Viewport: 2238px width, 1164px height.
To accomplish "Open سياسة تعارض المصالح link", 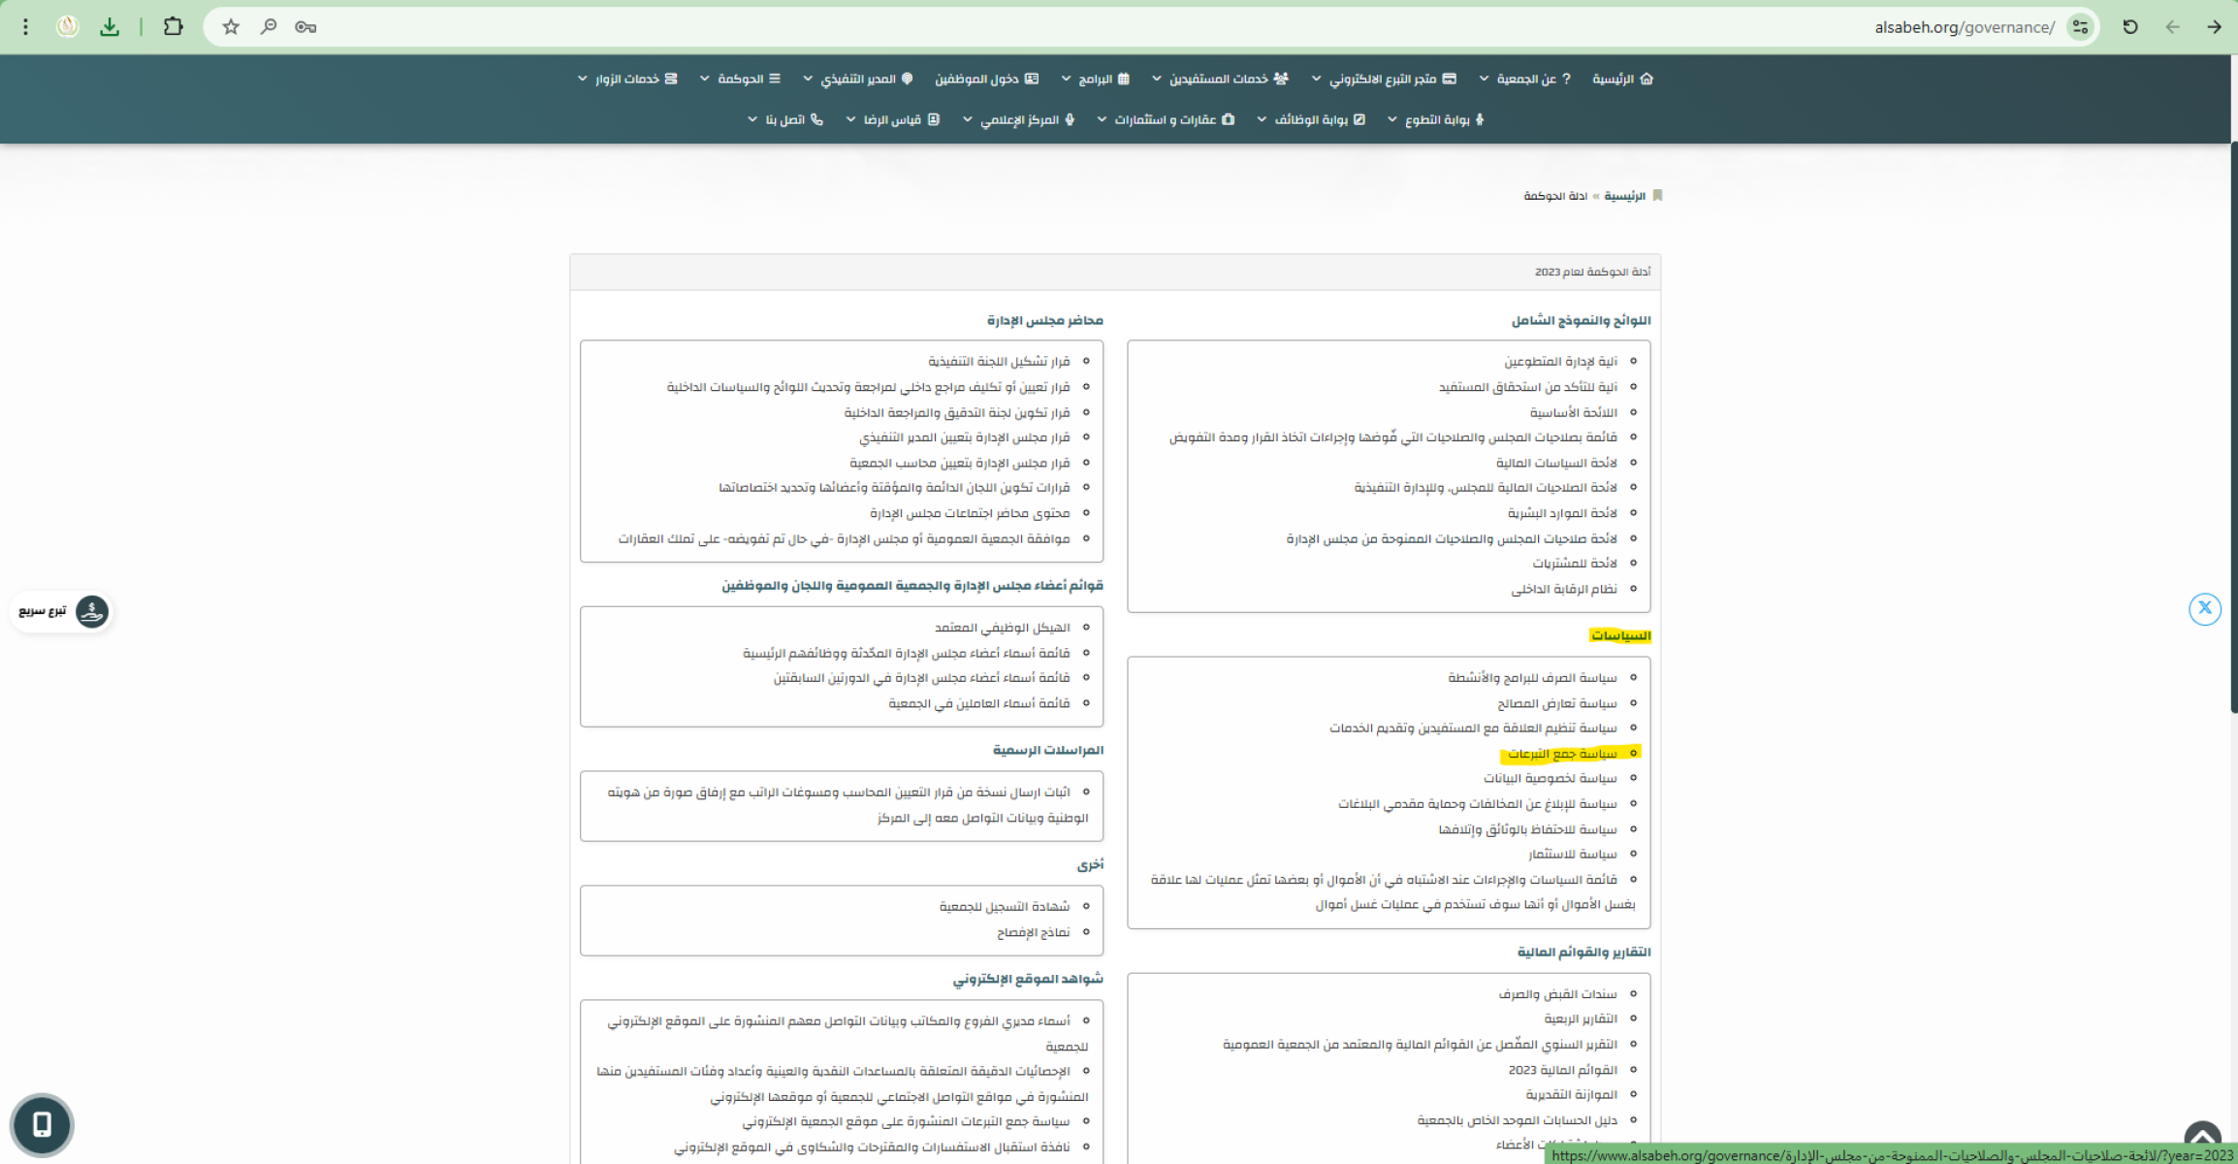I will [x=1557, y=703].
